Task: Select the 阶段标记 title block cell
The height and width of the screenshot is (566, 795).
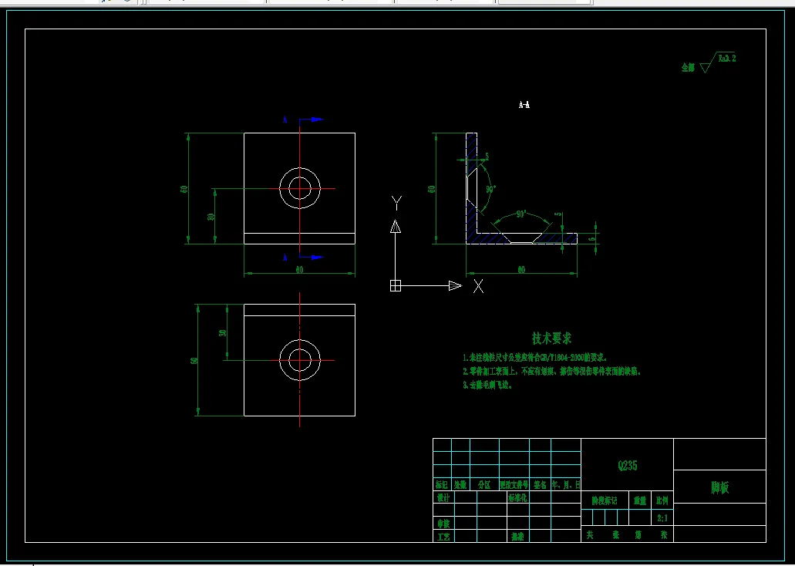Action: click(605, 501)
